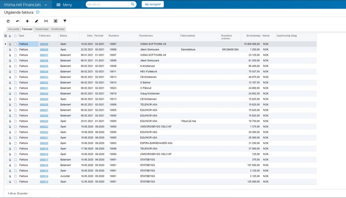Select the 15 000 000,00 amount cell
Viewport: 346px width, 198px height.
pos(252,44)
